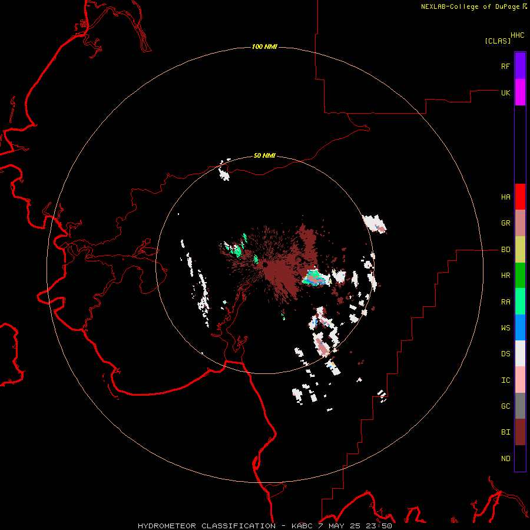Select the light pink IC legend swatch
This screenshot has width=530, height=530.
[520, 380]
